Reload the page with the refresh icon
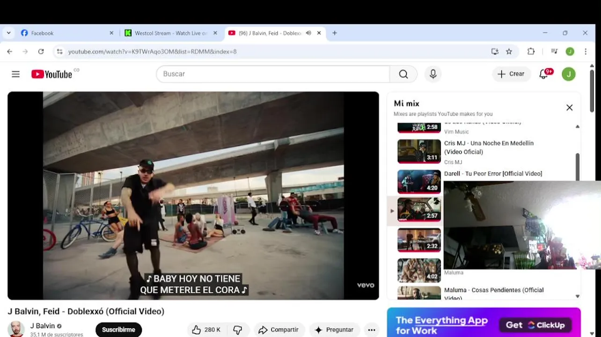The image size is (601, 337). 41,51
